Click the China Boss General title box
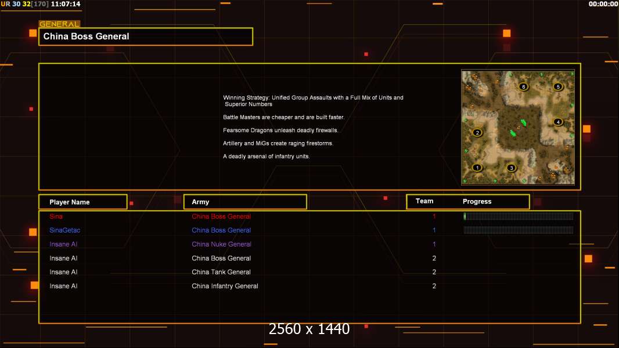Screen dimensions: 619x348 pos(146,37)
